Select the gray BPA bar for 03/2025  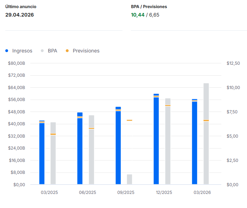53,153
